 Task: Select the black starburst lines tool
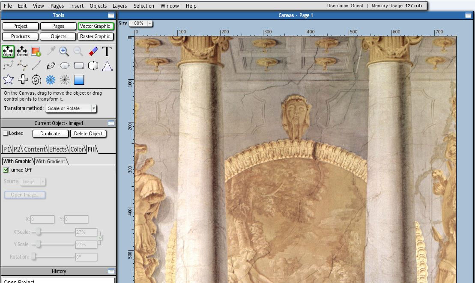[x=65, y=80]
